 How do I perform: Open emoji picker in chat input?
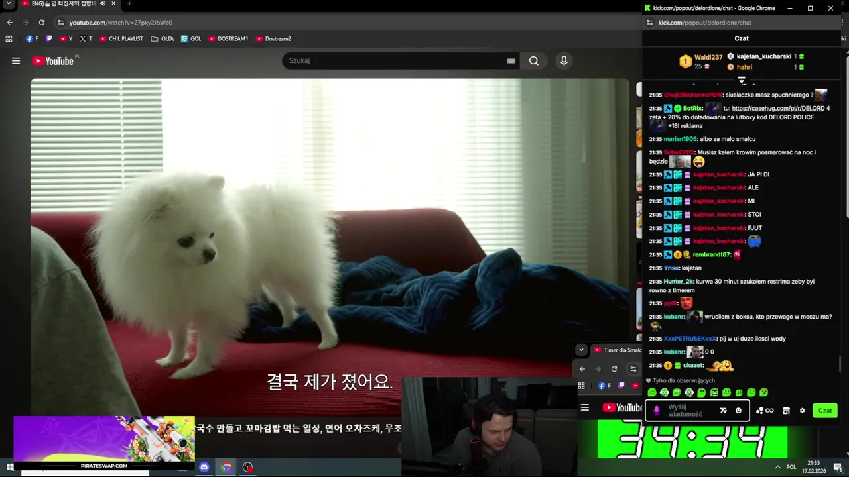pyautogui.click(x=738, y=411)
